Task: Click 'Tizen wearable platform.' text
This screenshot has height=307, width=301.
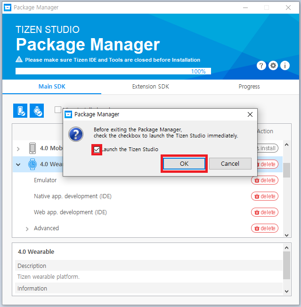Action: coord(49,277)
